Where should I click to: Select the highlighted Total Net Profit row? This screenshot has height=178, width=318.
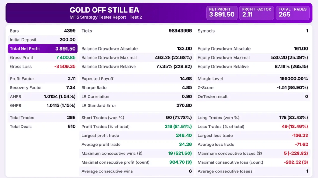tap(43, 49)
